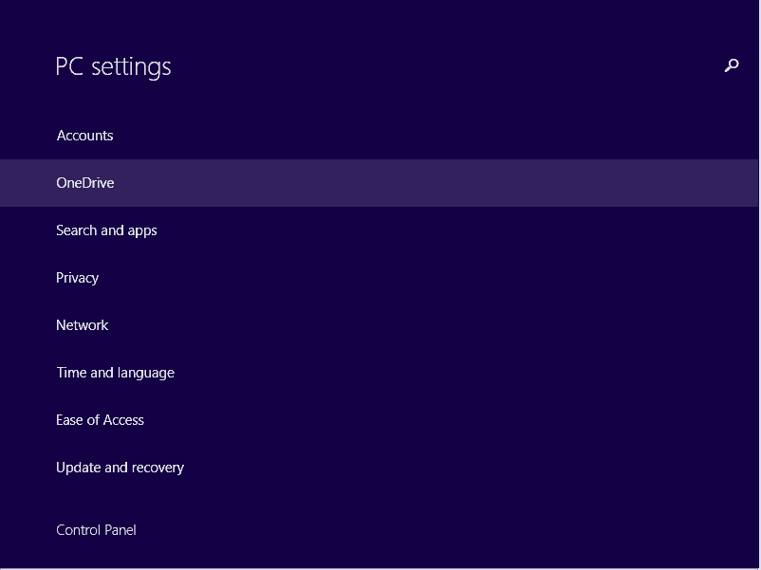This screenshot has width=761, height=570.
Task: Open Network settings
Action: [x=379, y=325]
